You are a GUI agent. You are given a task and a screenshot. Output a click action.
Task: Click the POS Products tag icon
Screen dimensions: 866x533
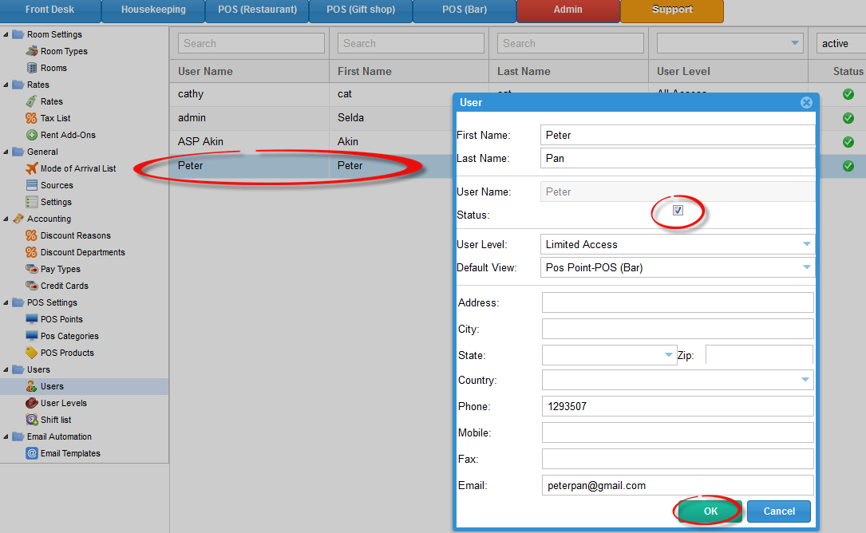click(32, 353)
